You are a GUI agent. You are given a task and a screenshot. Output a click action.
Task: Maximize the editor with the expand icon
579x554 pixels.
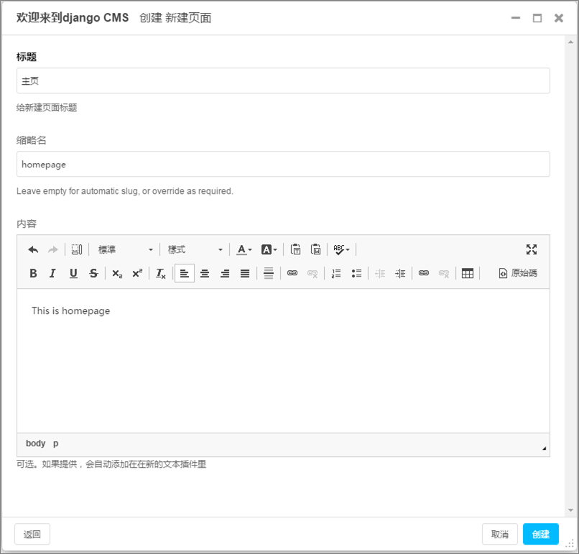click(532, 249)
